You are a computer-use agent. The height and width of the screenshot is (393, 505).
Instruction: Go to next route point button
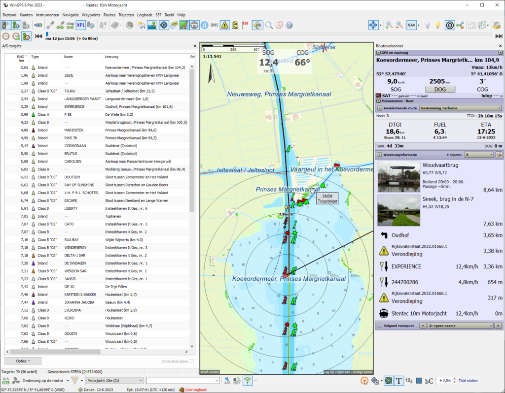(x=498, y=326)
